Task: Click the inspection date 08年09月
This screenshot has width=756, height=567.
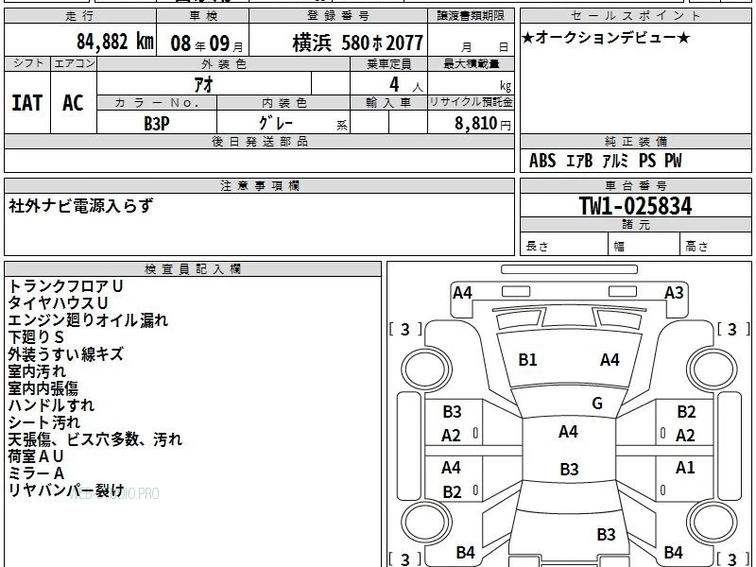Action: tap(207, 43)
